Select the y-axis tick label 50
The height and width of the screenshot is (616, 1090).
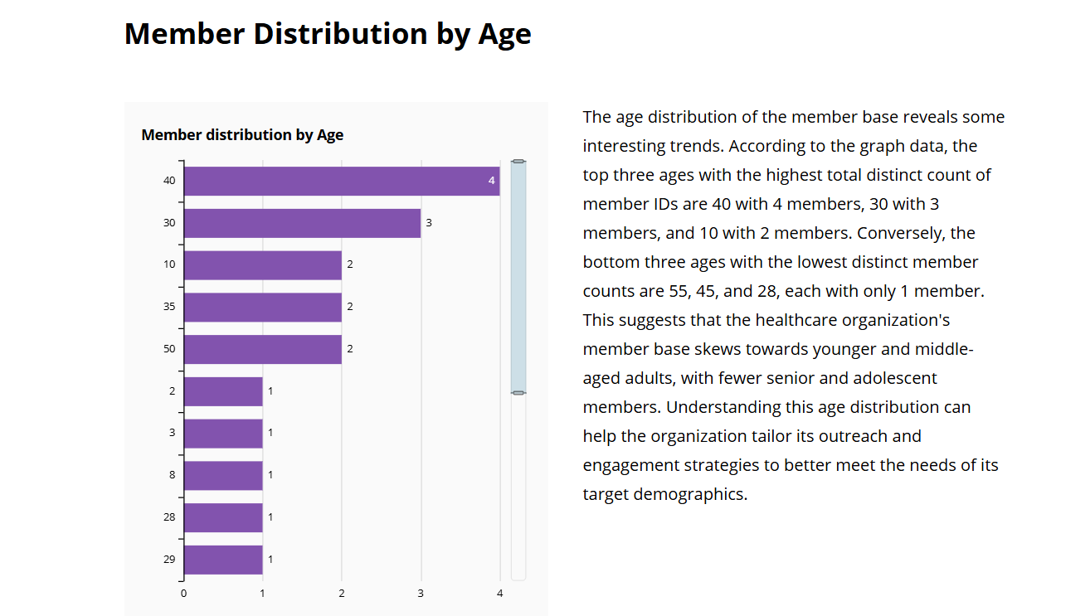[x=169, y=349]
